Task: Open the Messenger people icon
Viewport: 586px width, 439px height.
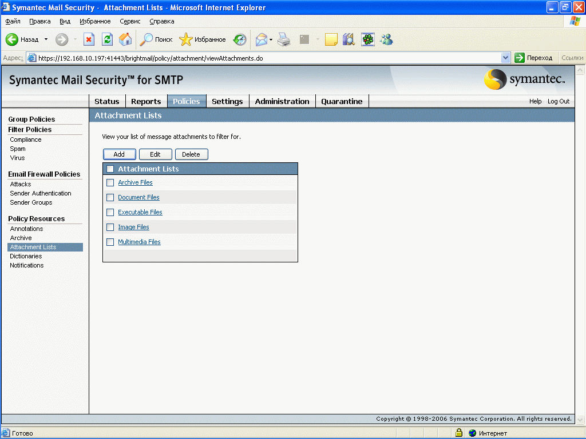Action: click(386, 39)
